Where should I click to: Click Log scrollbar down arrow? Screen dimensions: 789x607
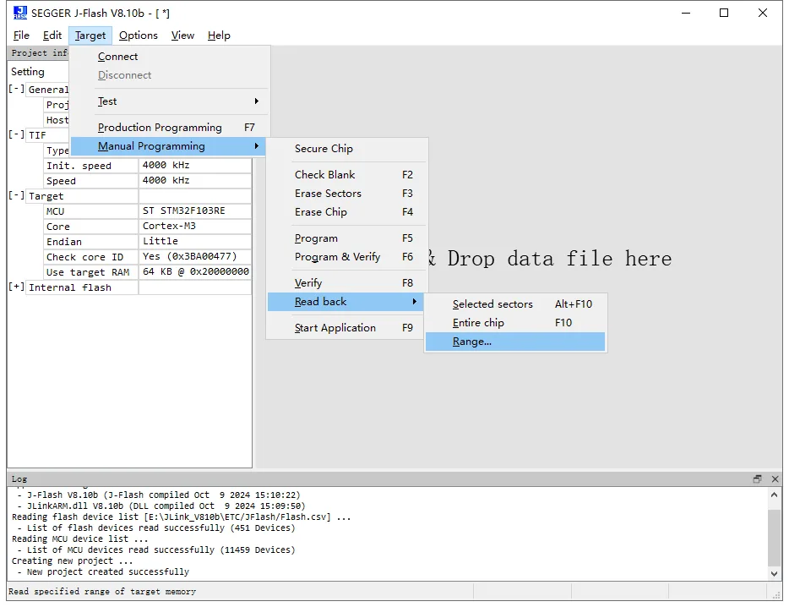tap(775, 573)
